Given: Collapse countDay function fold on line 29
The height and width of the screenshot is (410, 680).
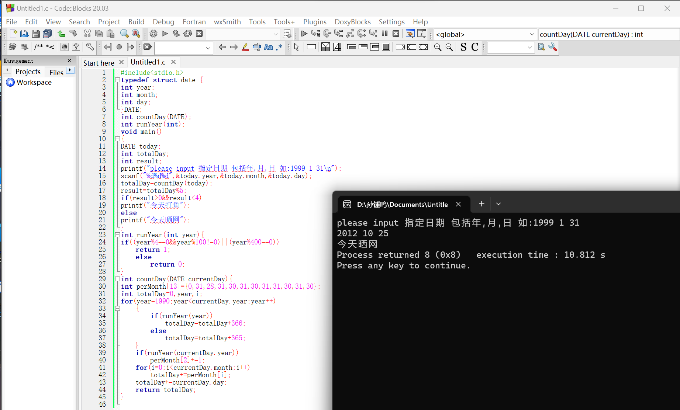Looking at the screenshot, I should coord(117,279).
